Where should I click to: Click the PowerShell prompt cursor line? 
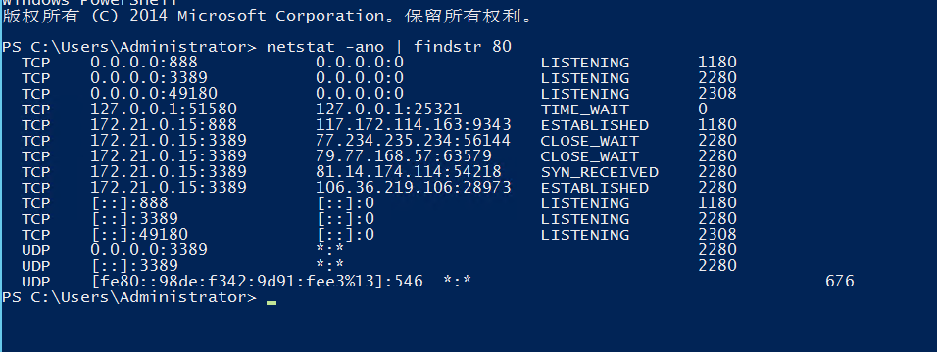(x=139, y=297)
